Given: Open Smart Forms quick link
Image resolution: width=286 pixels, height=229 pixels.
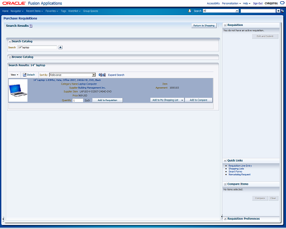Looking at the screenshot, I should coord(236,171).
